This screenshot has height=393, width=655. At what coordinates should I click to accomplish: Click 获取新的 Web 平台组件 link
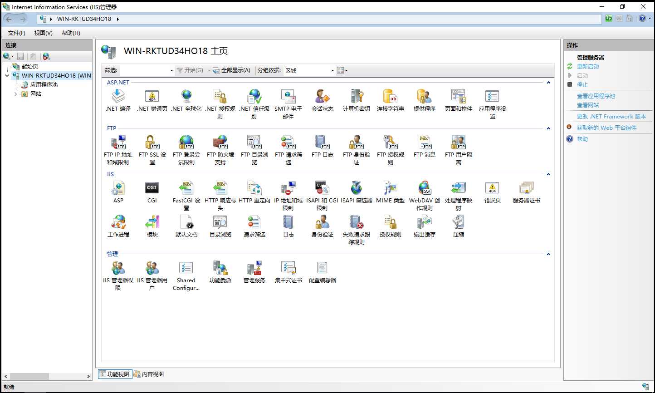[x=606, y=128]
